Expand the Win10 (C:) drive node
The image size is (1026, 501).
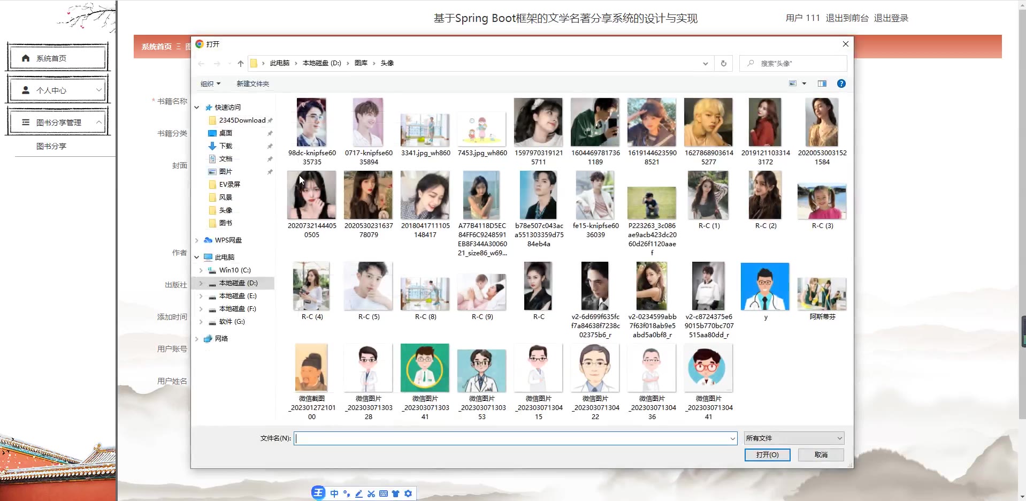pos(201,270)
